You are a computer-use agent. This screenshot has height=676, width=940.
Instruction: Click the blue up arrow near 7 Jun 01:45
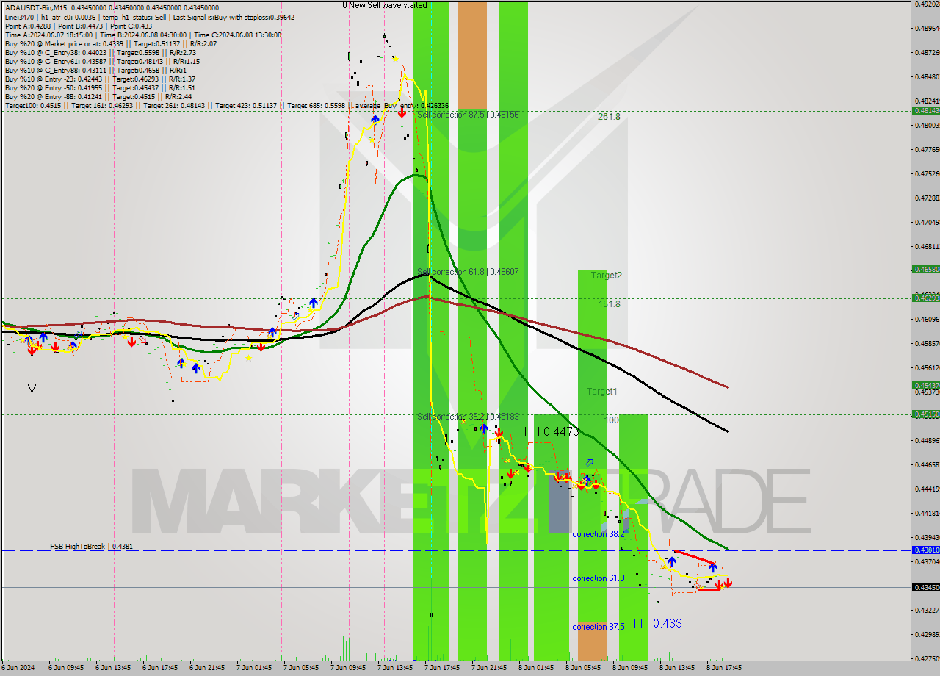click(x=272, y=331)
